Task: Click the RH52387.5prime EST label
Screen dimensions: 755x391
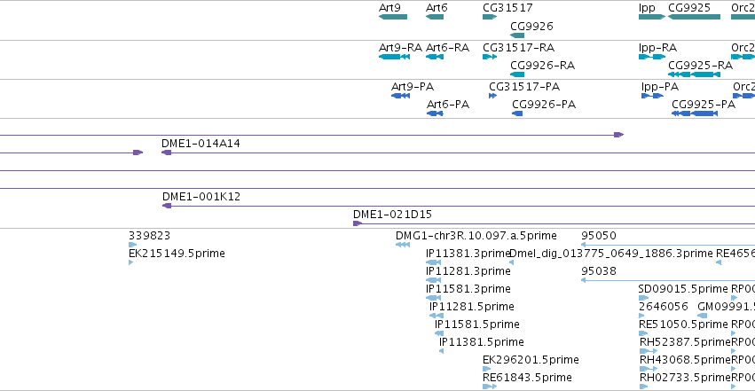Action: (x=685, y=342)
